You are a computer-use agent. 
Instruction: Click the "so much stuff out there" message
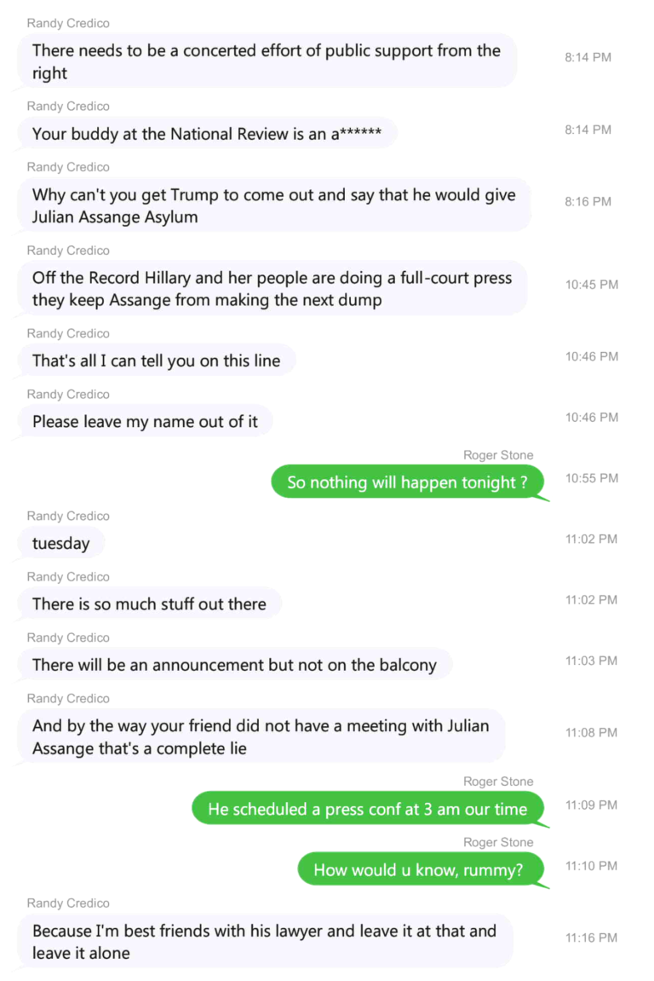tap(149, 603)
